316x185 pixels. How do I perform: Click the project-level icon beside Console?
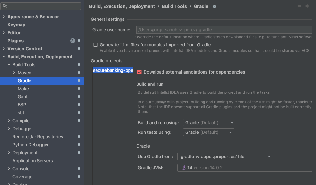click(79, 169)
